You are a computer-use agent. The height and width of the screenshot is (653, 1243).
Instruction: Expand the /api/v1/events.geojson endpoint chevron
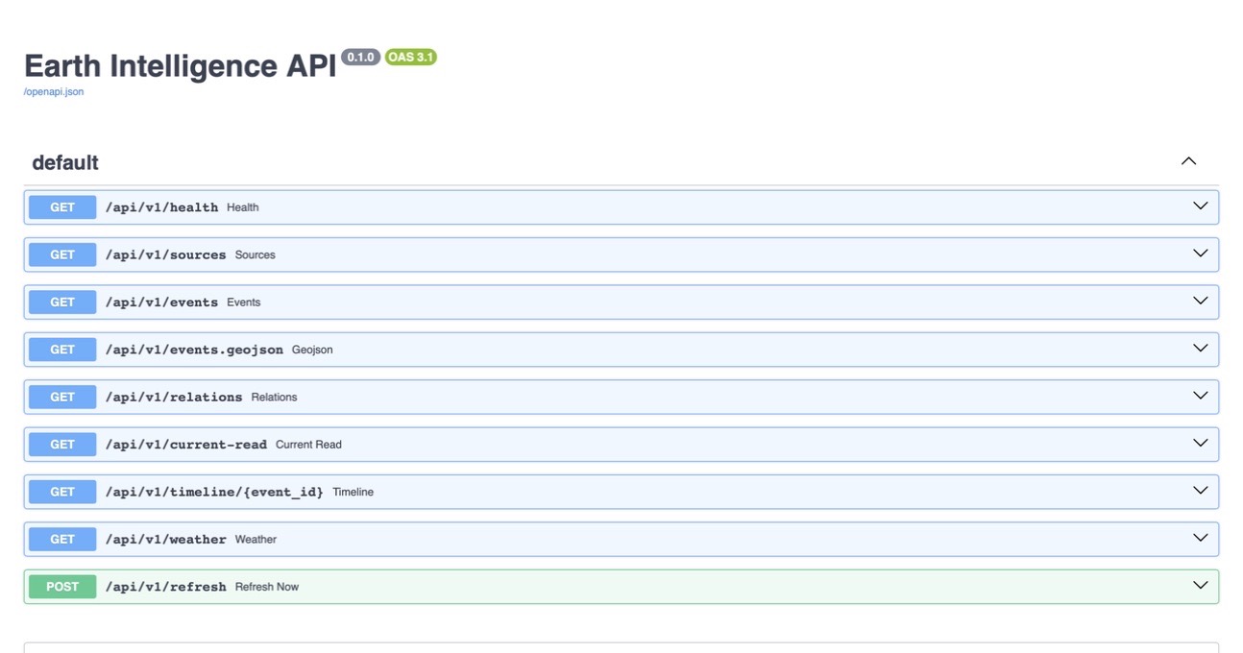(1200, 349)
